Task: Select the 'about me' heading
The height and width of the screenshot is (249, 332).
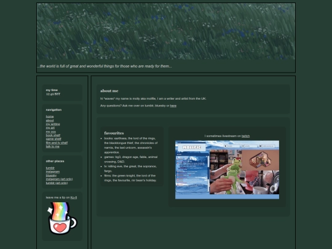Action: click(x=109, y=91)
